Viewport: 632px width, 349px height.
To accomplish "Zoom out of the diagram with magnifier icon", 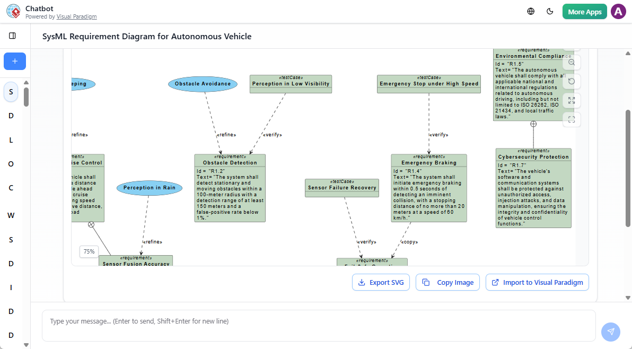I will coord(572,62).
